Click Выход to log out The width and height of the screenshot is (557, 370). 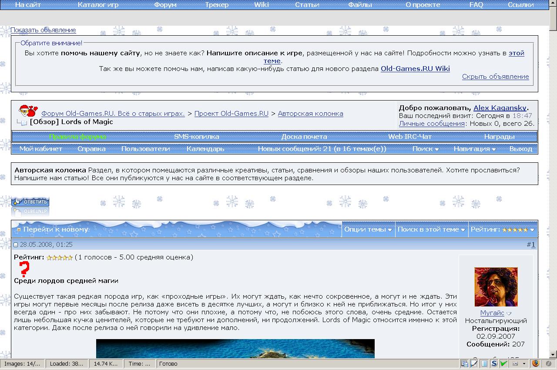click(x=521, y=149)
